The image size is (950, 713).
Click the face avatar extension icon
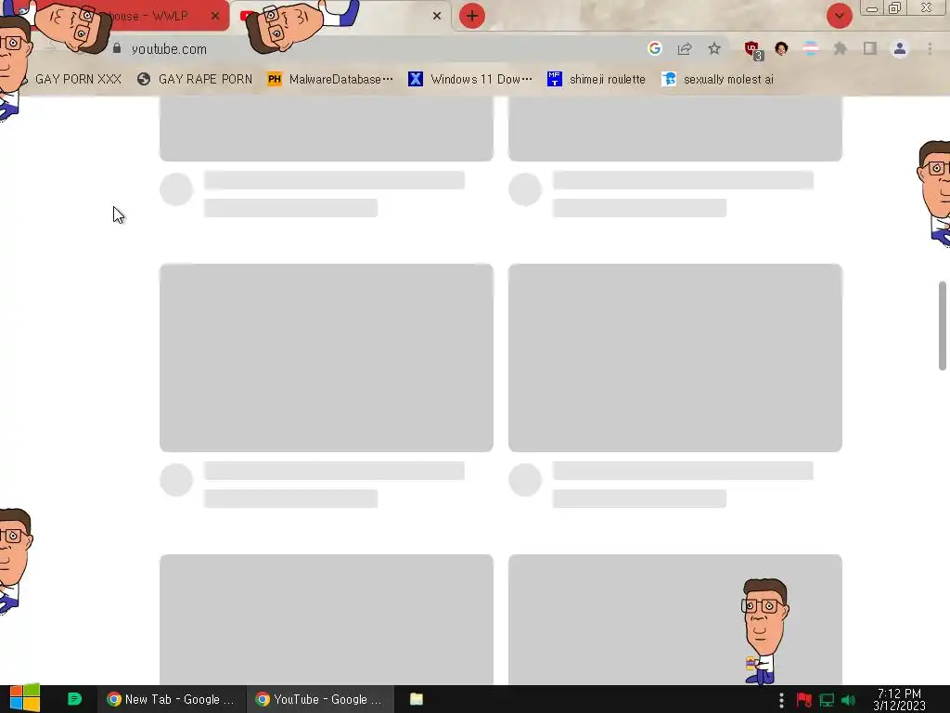point(781,48)
